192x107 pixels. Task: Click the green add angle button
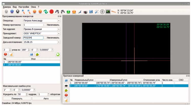[x=57, y=54]
